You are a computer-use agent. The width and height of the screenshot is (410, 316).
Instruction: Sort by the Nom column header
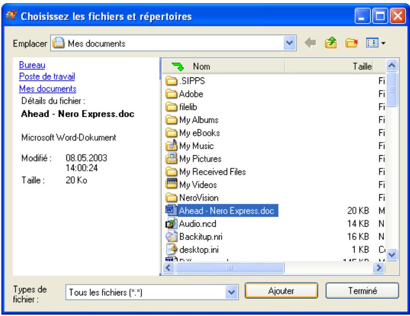pyautogui.click(x=224, y=66)
